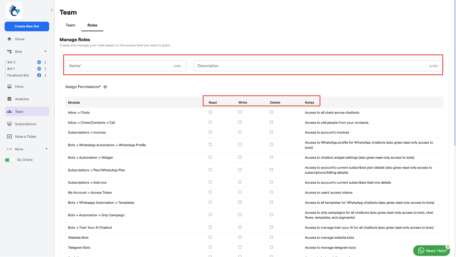Click the app logo in the sidebar
Screen dimensions: 456x257
coord(14,11)
